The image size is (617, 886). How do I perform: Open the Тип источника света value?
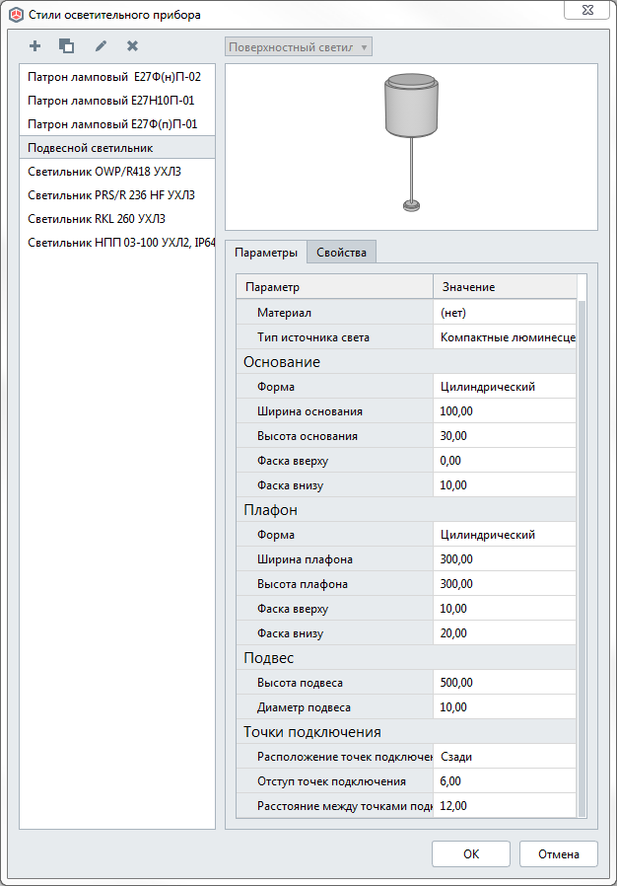point(505,337)
